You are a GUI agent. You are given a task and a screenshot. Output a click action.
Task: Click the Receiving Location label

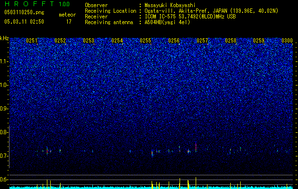click(x=110, y=11)
